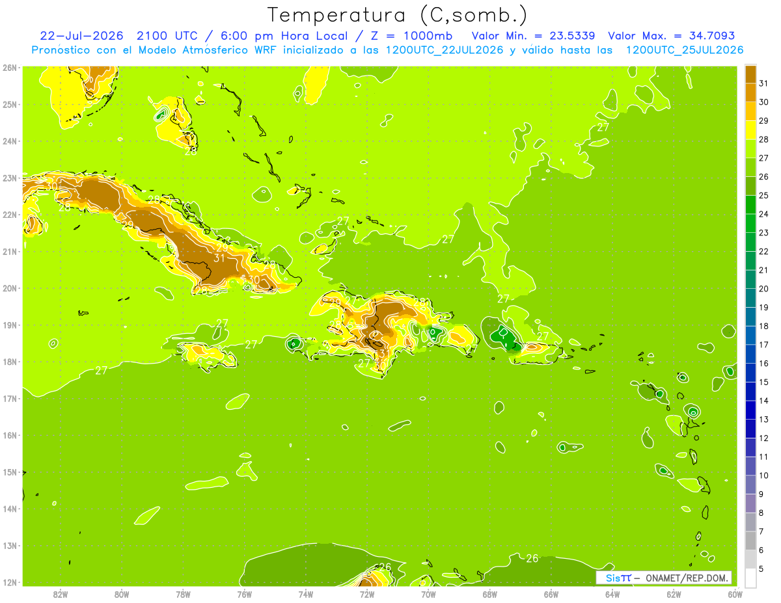Select latitude axis label "17N"
The width and height of the screenshot is (781, 603).
9,398
